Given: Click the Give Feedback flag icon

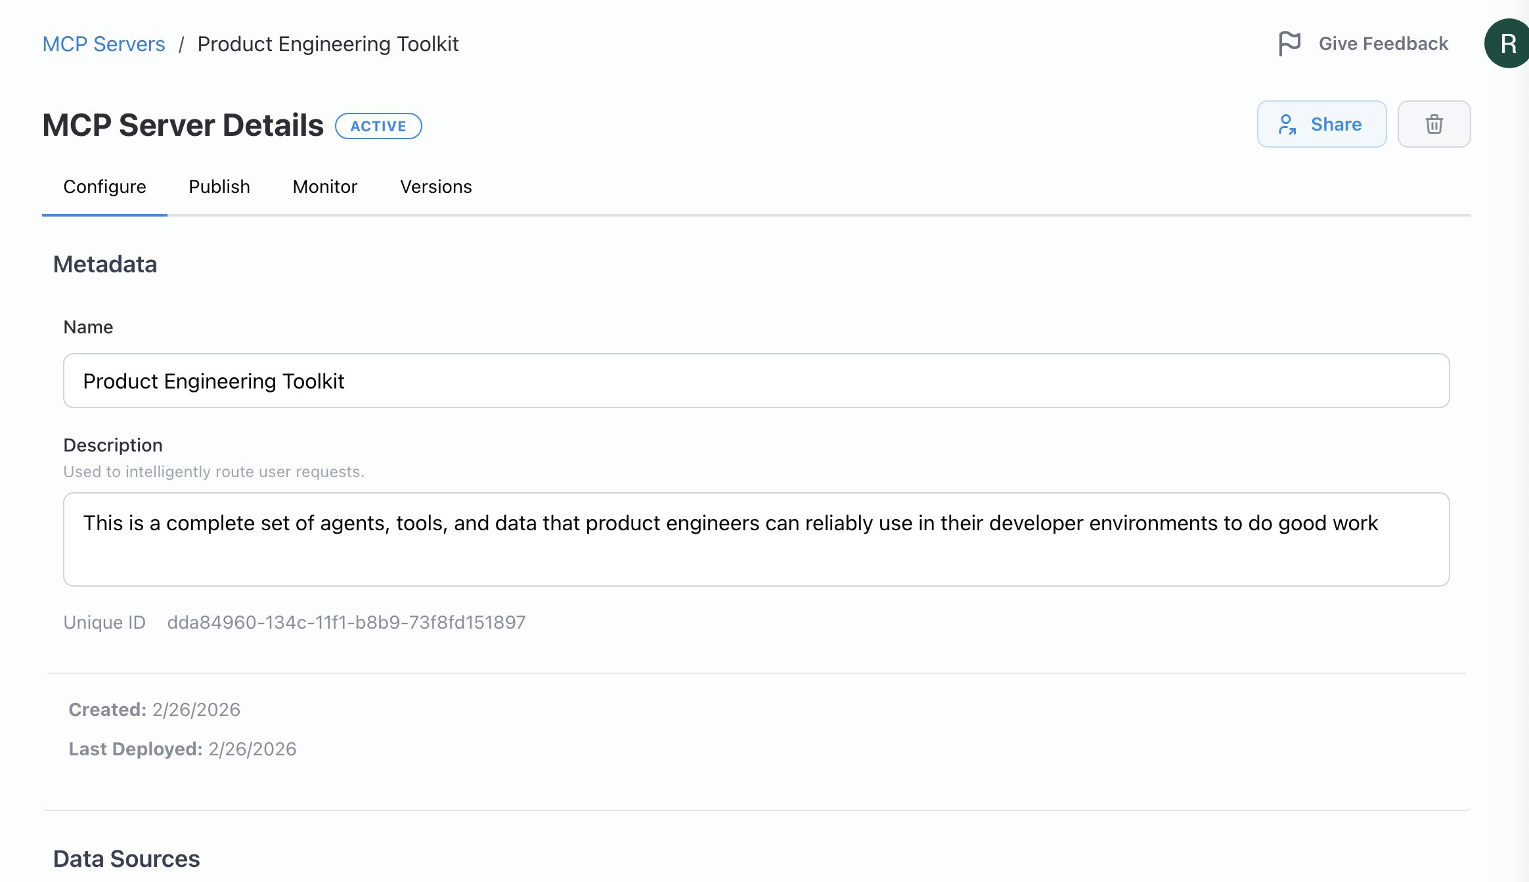Looking at the screenshot, I should (x=1289, y=42).
